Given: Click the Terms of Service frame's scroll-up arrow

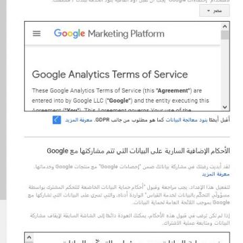Looking at the screenshot, I should coord(225,26).
